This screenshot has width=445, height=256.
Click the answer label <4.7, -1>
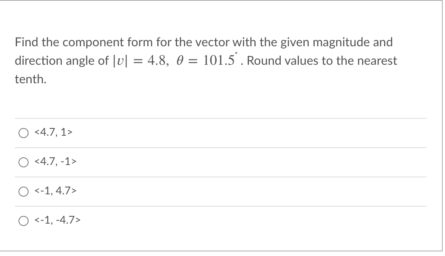pyautogui.click(x=55, y=162)
